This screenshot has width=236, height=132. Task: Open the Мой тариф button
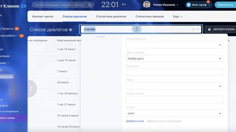pyautogui.click(x=199, y=5)
